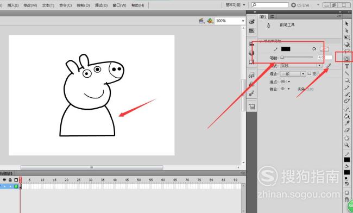Click the stage horizontal scrollbar
Image resolution: width=353 pixels, height=213 pixels.
point(92,167)
